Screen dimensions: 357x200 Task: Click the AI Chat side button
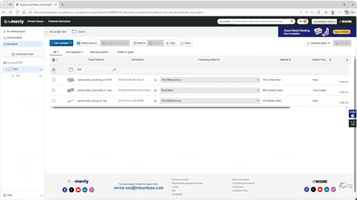[x=352, y=113]
